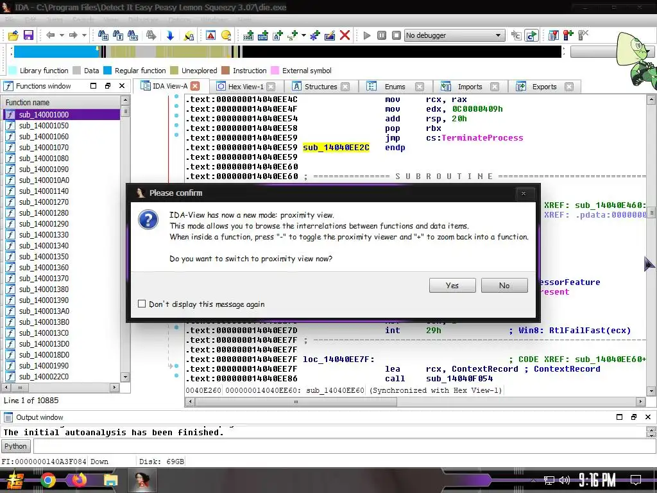Viewport: 657px width, 493px height.
Task: Switch to the IDA View-A tab
Action: (169, 86)
